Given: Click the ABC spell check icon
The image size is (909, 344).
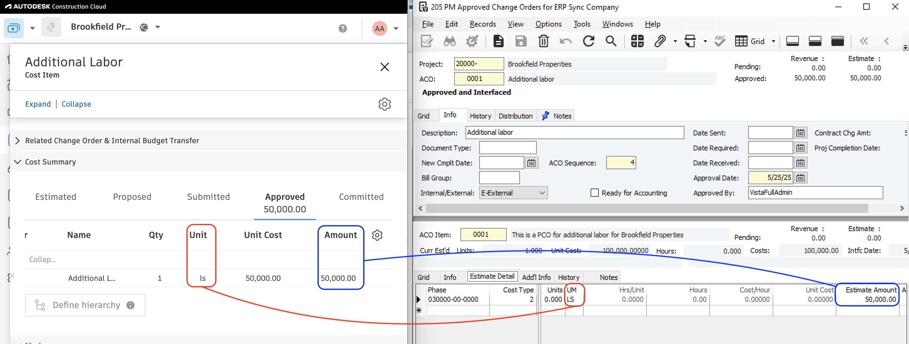Looking at the screenshot, I should [x=720, y=41].
